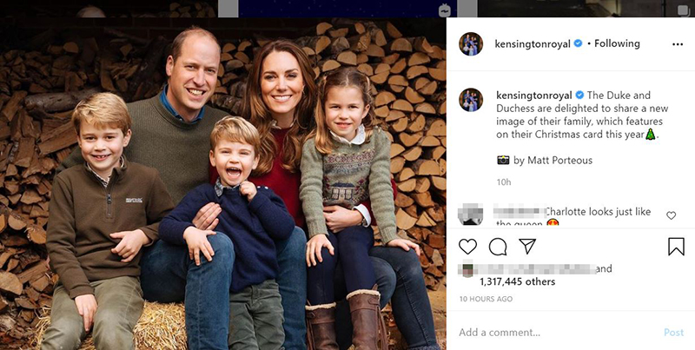Like the Charlotte comment with small heart
This screenshot has height=350, width=695.
(671, 215)
